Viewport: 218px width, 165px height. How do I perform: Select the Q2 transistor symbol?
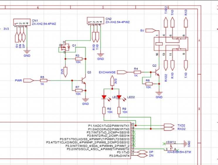[157, 72]
